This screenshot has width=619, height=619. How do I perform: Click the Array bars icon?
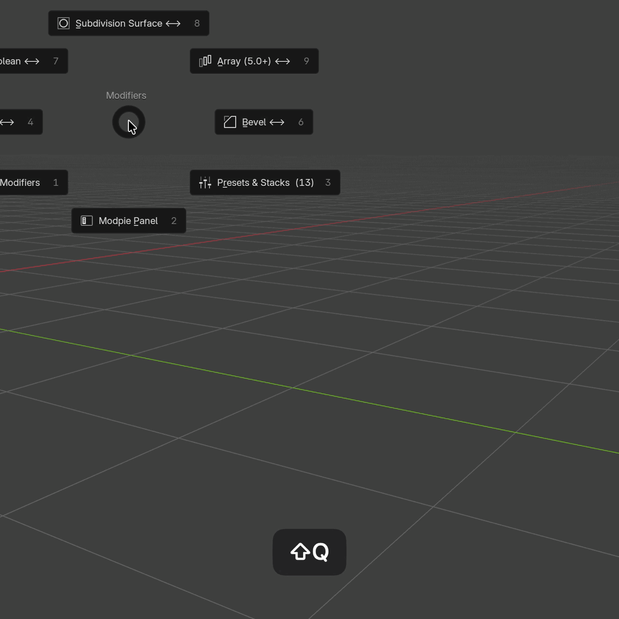(x=205, y=61)
